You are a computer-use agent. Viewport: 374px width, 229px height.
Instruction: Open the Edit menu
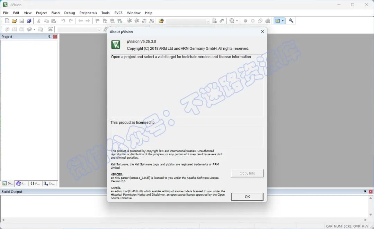coord(16,13)
